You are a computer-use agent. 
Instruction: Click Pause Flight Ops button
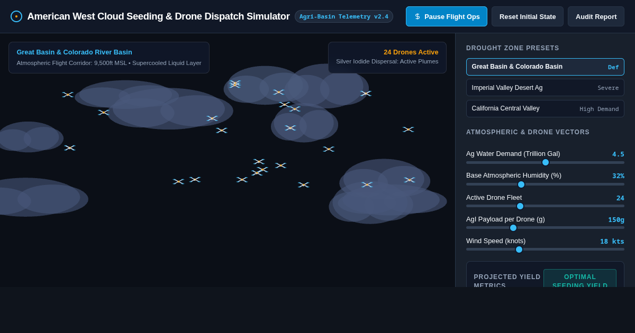tap(447, 16)
